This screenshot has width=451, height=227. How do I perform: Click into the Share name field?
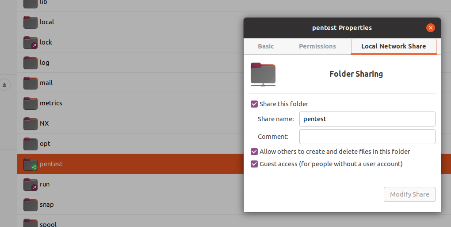pos(367,119)
